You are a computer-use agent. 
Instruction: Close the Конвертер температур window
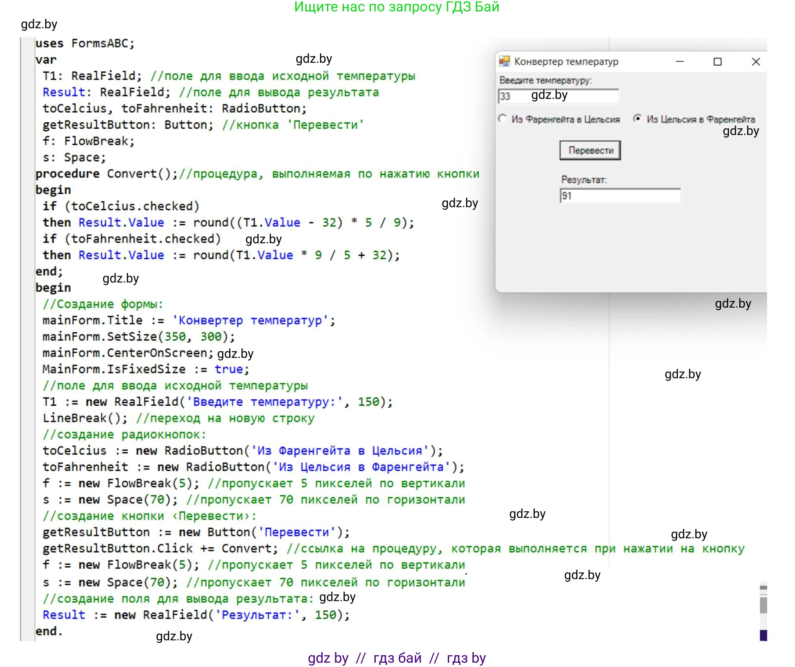(x=755, y=62)
